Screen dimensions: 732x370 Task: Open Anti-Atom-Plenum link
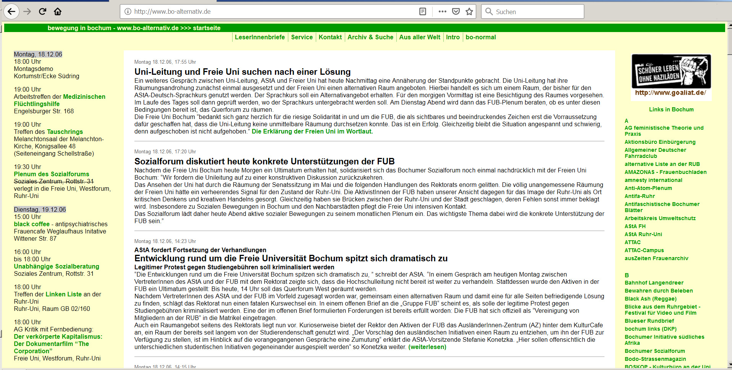[x=648, y=188]
